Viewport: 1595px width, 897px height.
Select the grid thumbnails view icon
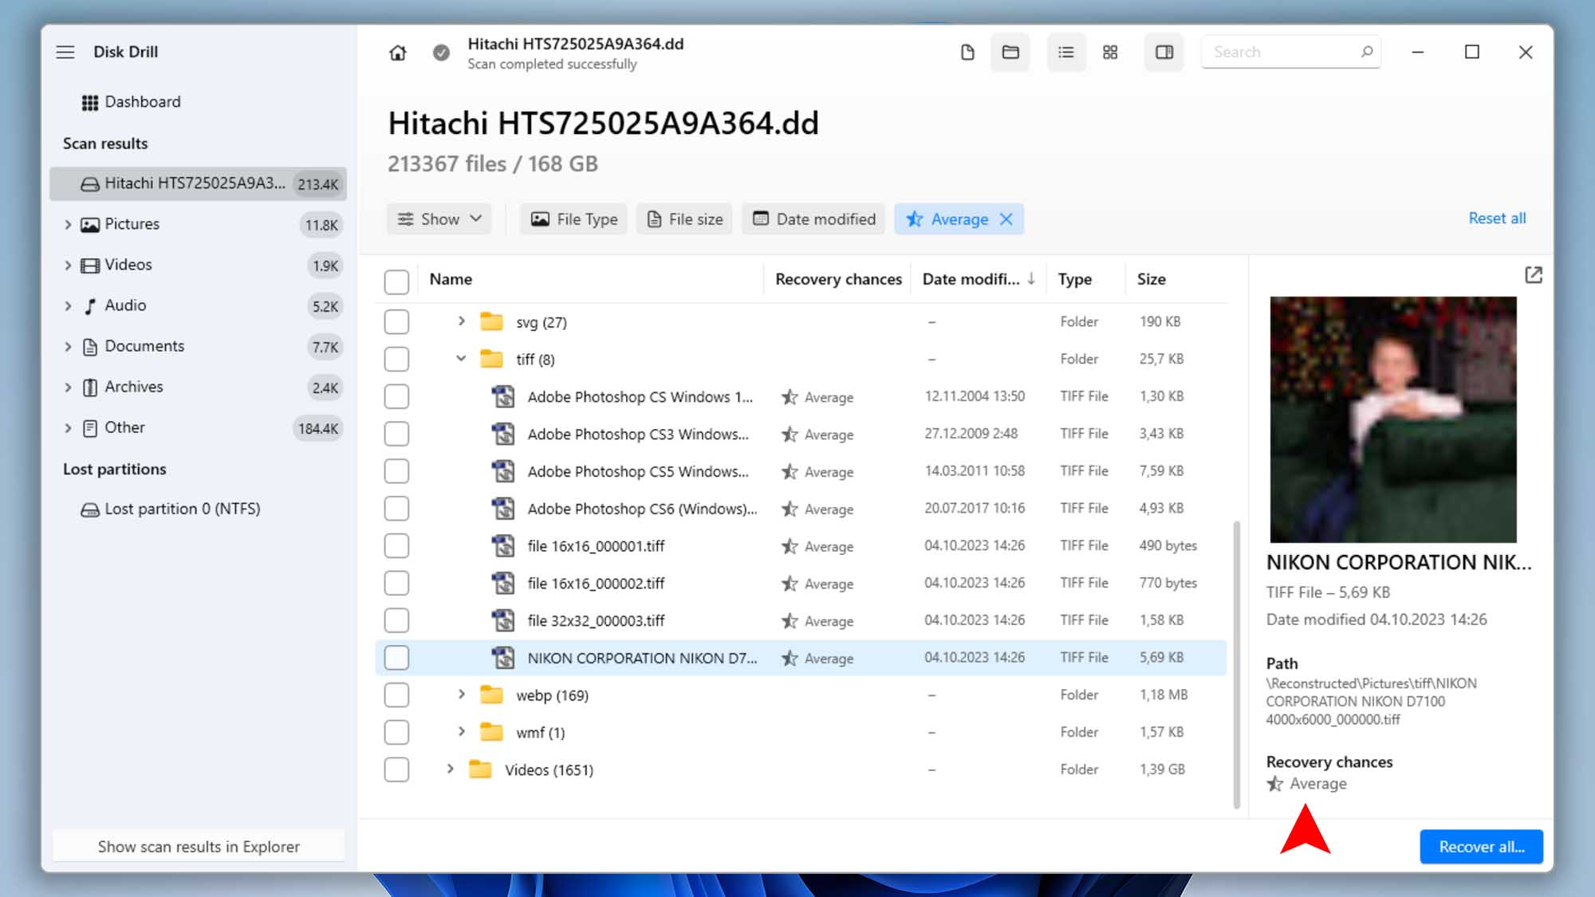[x=1110, y=53]
